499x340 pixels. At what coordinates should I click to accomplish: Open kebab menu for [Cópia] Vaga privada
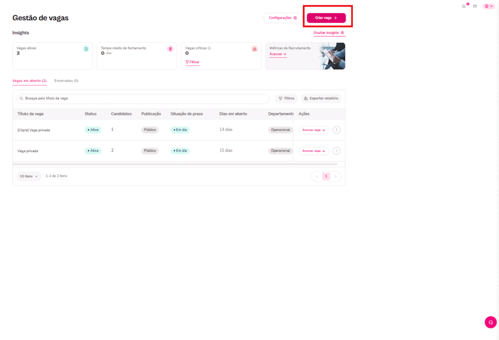tap(337, 130)
